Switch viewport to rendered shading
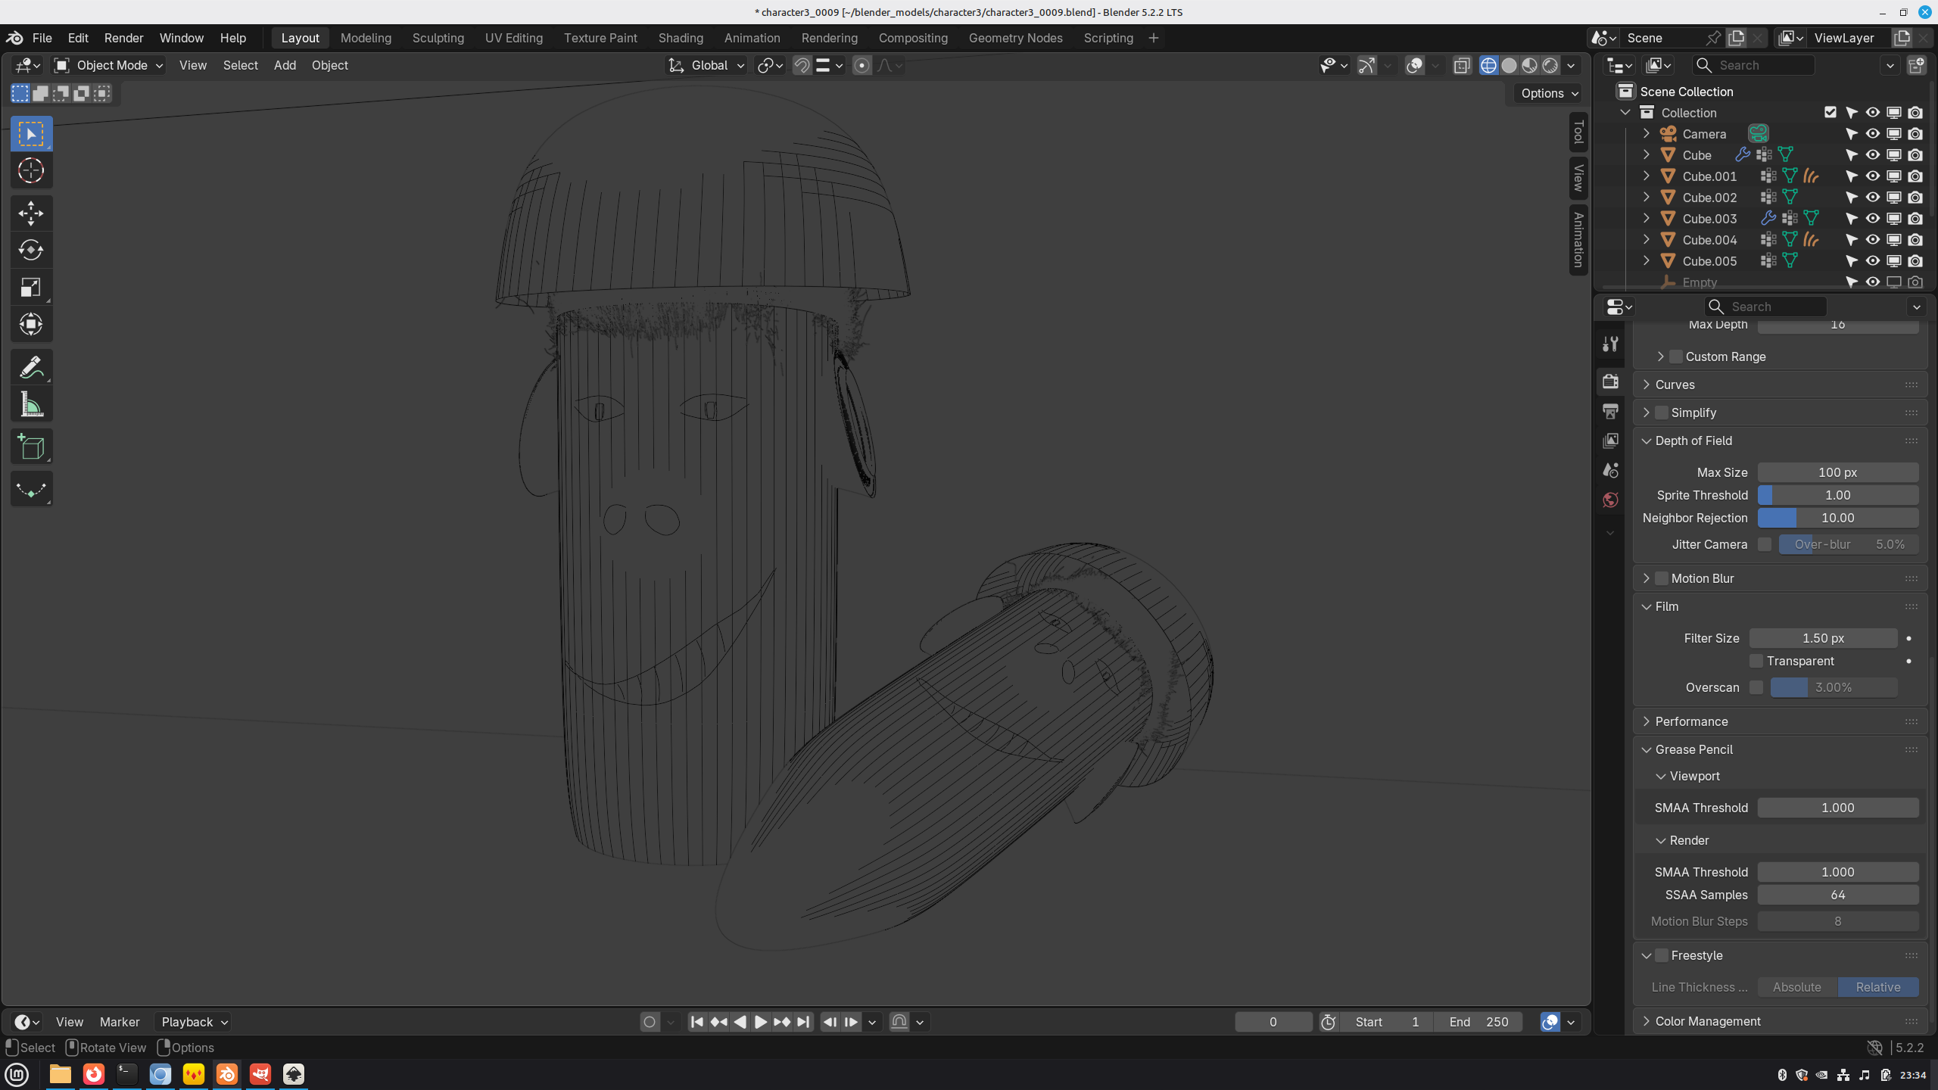1938x1090 pixels. [x=1550, y=66]
